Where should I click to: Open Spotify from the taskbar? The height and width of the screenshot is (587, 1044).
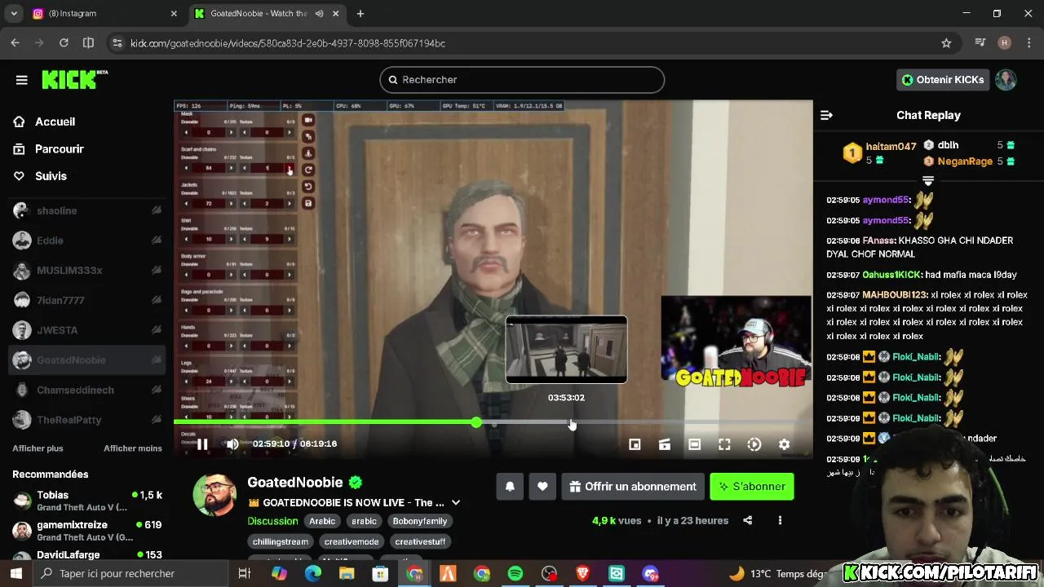click(515, 574)
